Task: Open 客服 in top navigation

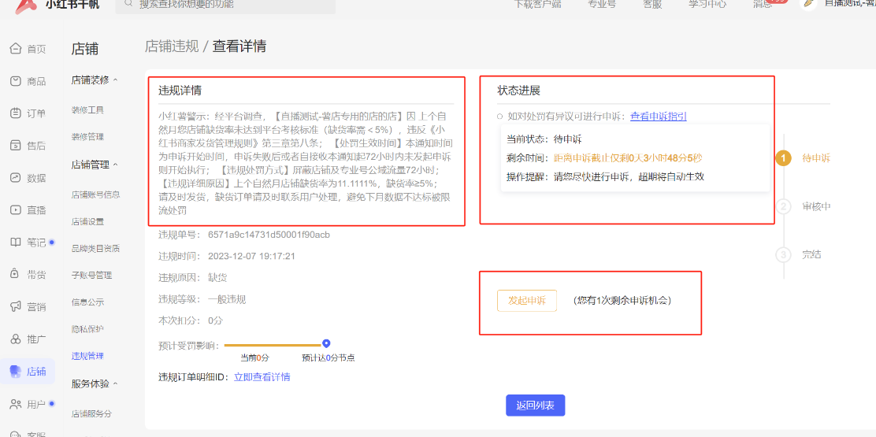Action: [652, 4]
